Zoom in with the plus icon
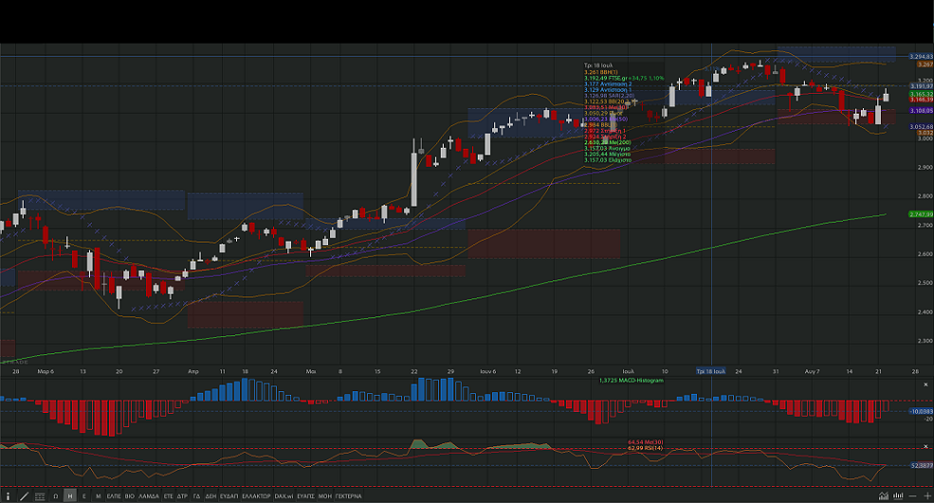This screenshot has width=934, height=503. [x=926, y=495]
